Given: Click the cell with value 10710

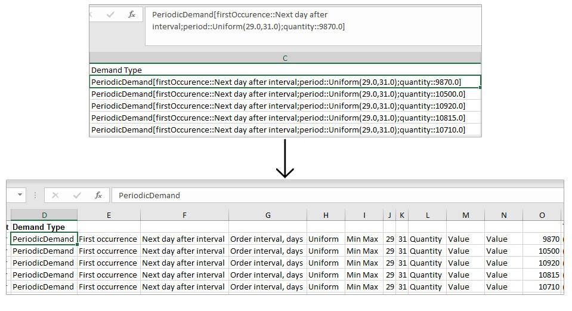Looking at the screenshot, I should coord(542,287).
